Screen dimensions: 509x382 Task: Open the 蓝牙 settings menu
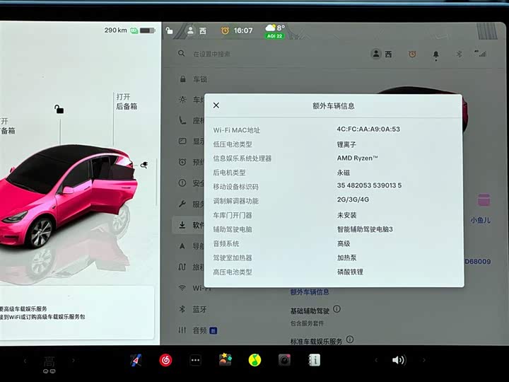pyautogui.click(x=193, y=309)
